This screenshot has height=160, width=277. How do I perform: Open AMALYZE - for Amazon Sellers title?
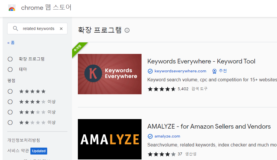(x=209, y=126)
